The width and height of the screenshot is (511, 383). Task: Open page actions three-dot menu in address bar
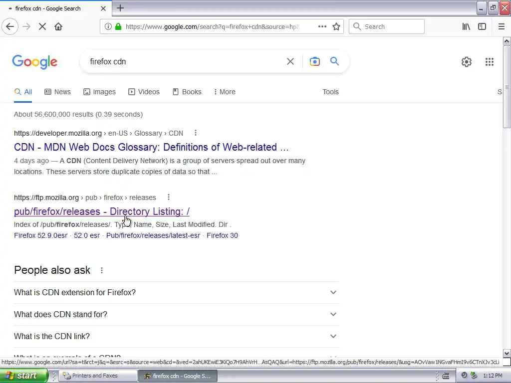click(322, 26)
